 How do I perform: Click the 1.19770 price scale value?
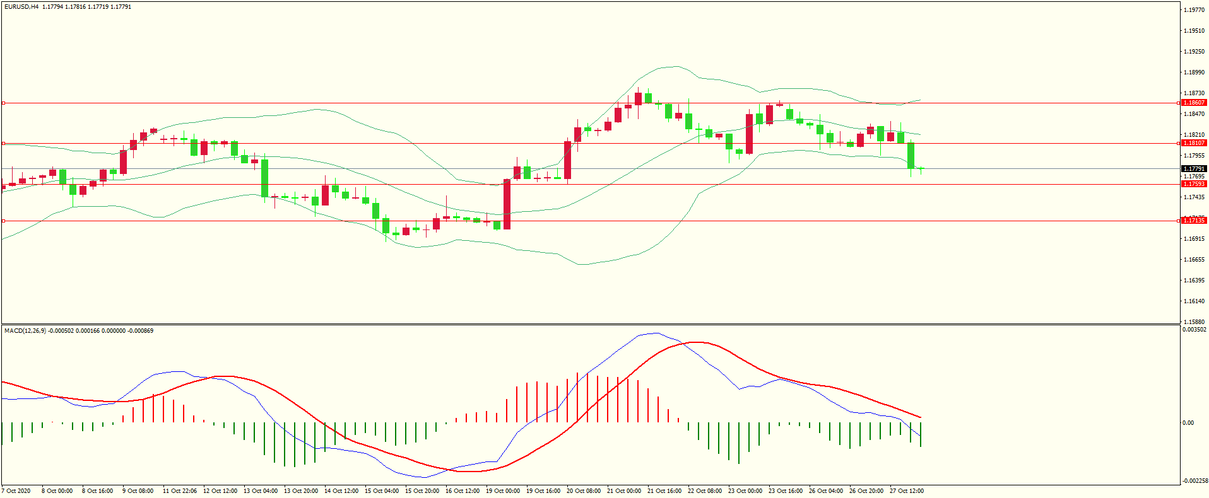coord(1194,10)
